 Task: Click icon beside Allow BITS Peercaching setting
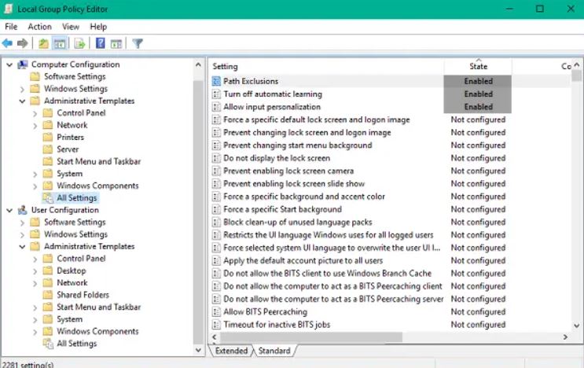pos(216,311)
